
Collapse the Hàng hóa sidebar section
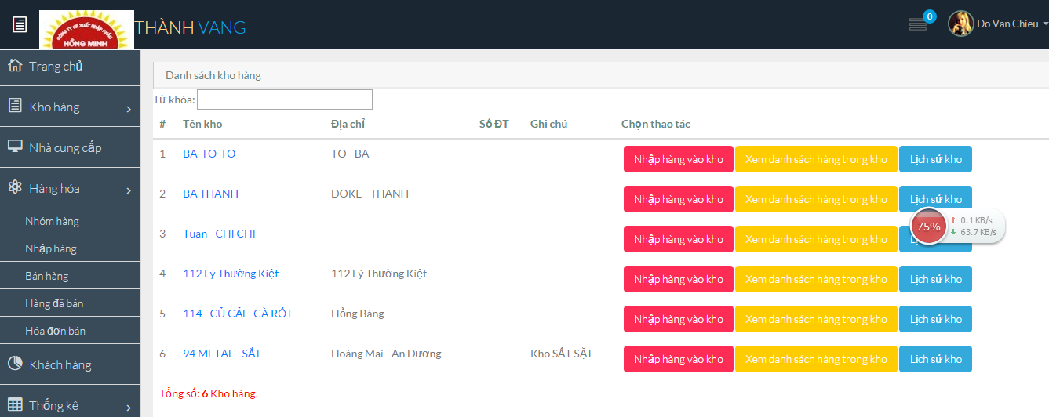pos(129,190)
